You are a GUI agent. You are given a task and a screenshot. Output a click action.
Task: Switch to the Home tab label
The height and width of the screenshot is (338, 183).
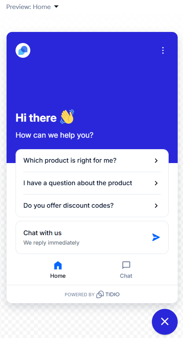point(58,276)
